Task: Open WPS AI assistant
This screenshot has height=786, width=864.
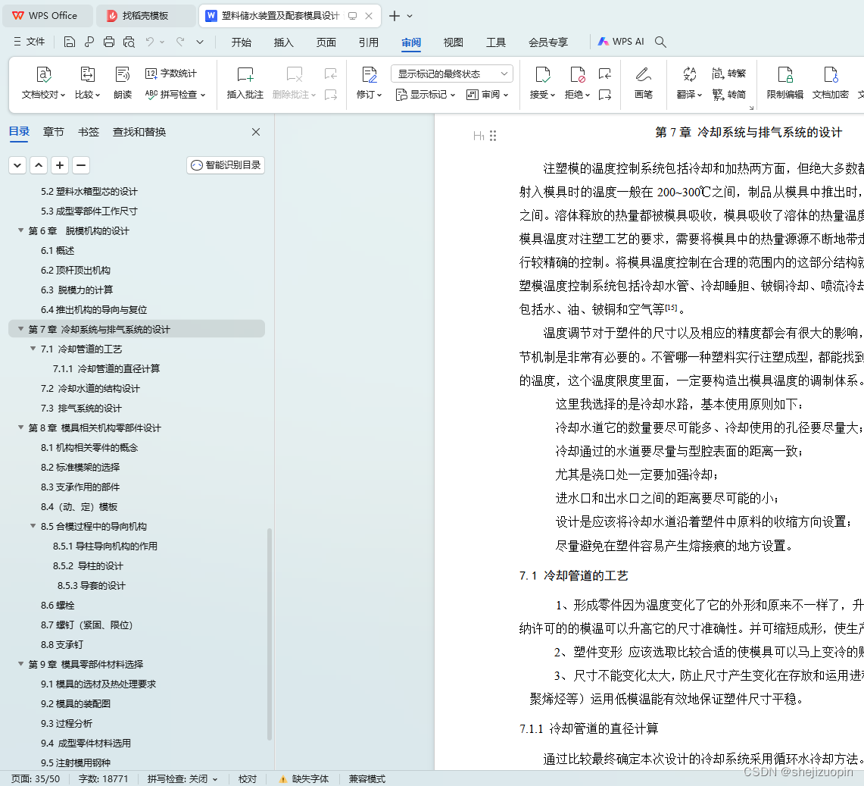Action: coord(621,42)
